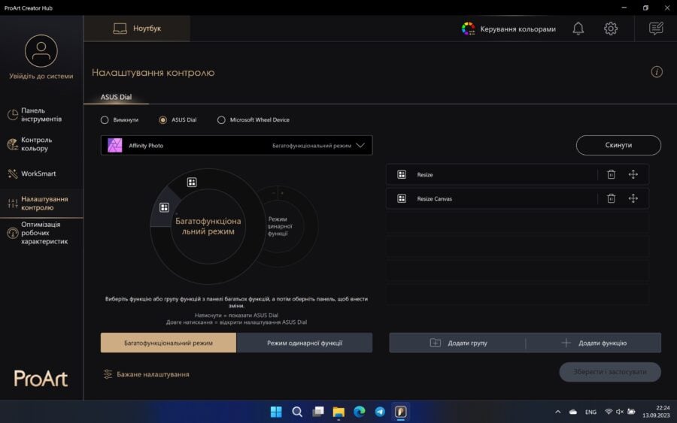677x423 pixels.
Task: Select the Вимкнути radio option
Action: click(x=105, y=120)
